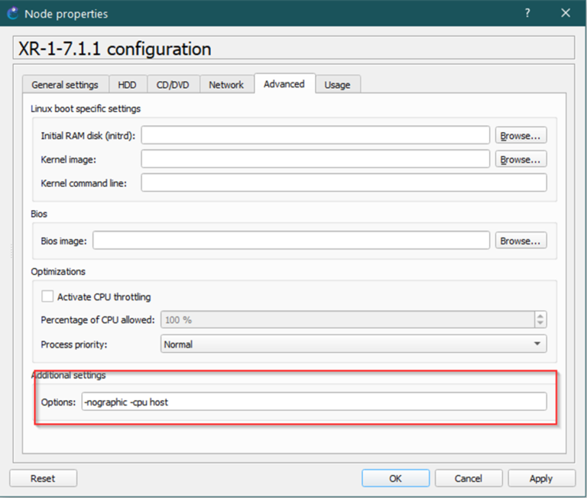Click Apply to save the configuration
This screenshot has width=587, height=498.
tap(540, 478)
